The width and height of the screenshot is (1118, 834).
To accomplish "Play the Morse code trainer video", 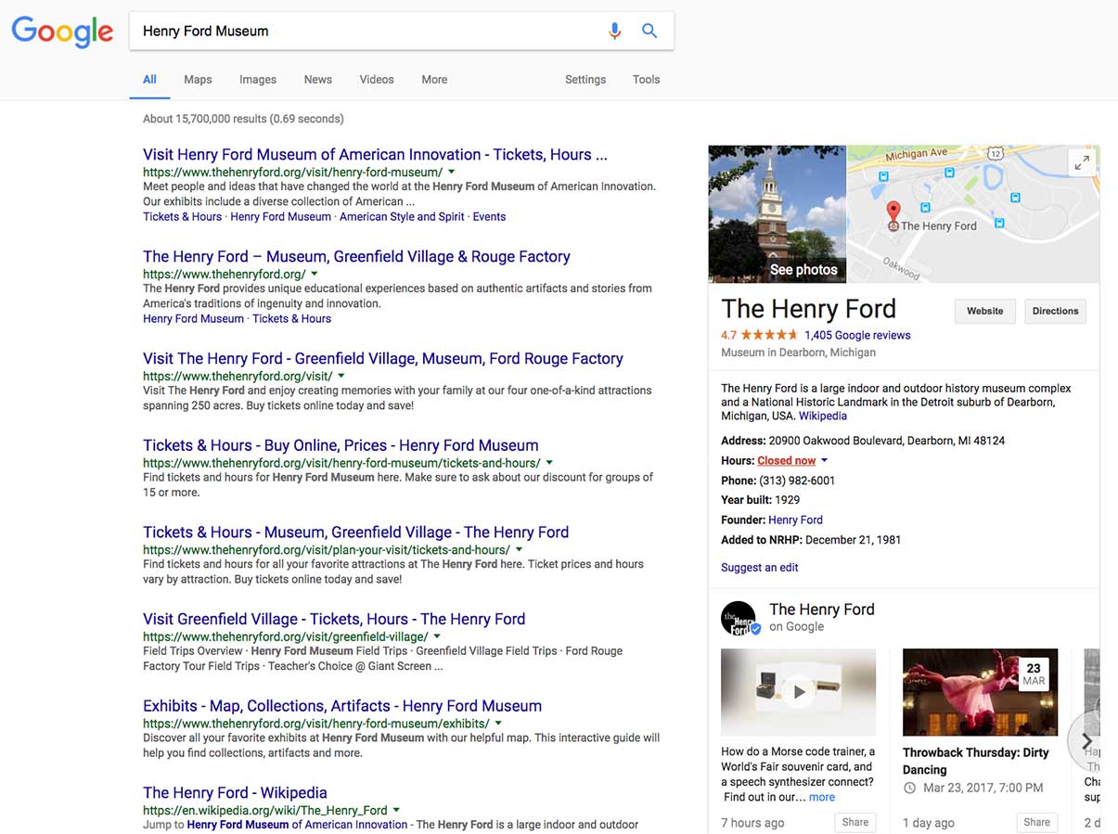I will coord(798,691).
